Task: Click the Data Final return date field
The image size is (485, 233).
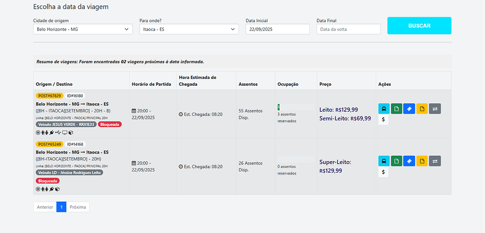Action: click(348, 29)
